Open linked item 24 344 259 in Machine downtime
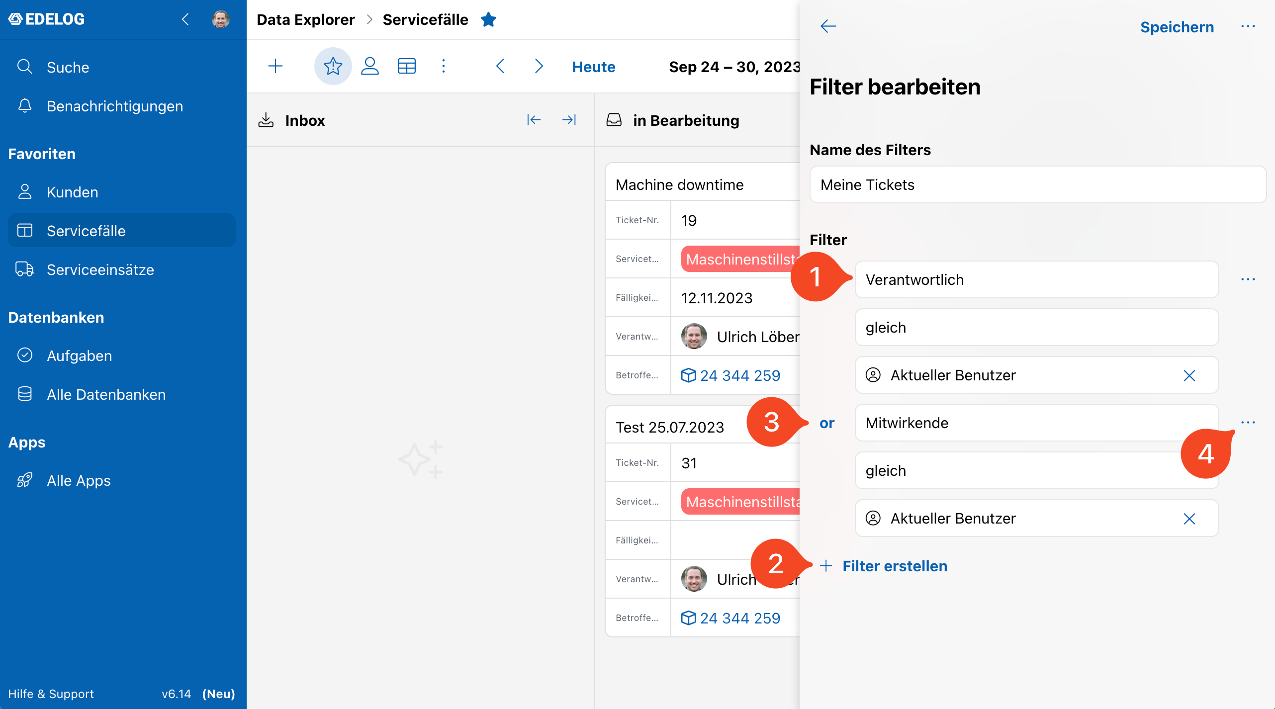Screen dimensions: 1275x709 click(730, 375)
